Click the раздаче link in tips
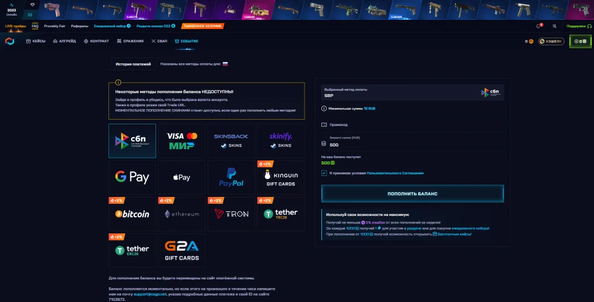The image size is (594, 302). [x=415, y=228]
